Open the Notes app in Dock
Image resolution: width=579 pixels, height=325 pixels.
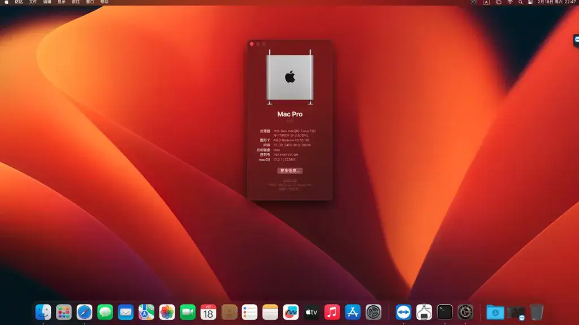tap(270, 312)
